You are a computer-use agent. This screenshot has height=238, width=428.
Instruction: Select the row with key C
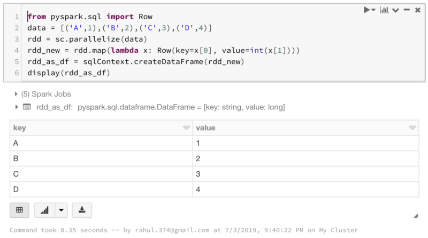coord(101,174)
